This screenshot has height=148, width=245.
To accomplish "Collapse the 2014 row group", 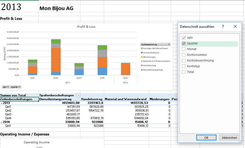I will tap(1, 122).
